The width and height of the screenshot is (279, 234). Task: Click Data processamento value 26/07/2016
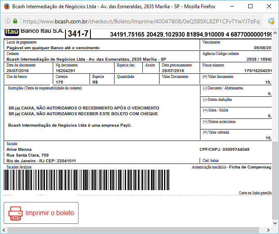point(173,70)
